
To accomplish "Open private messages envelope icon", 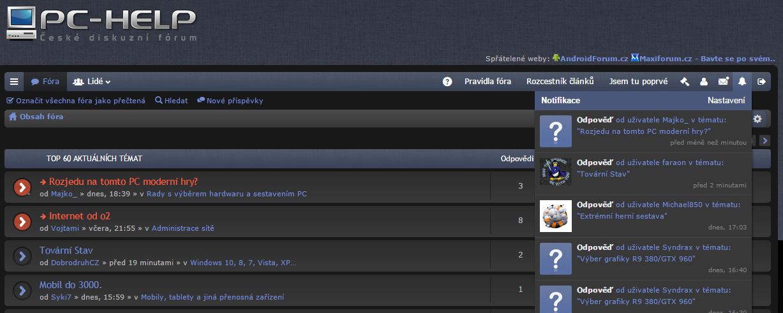I will [723, 82].
